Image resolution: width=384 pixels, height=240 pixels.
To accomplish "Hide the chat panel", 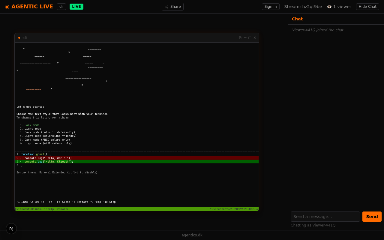I will click(x=367, y=7).
